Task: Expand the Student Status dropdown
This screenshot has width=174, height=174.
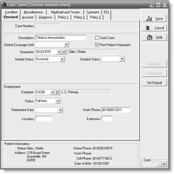Action: (122, 59)
